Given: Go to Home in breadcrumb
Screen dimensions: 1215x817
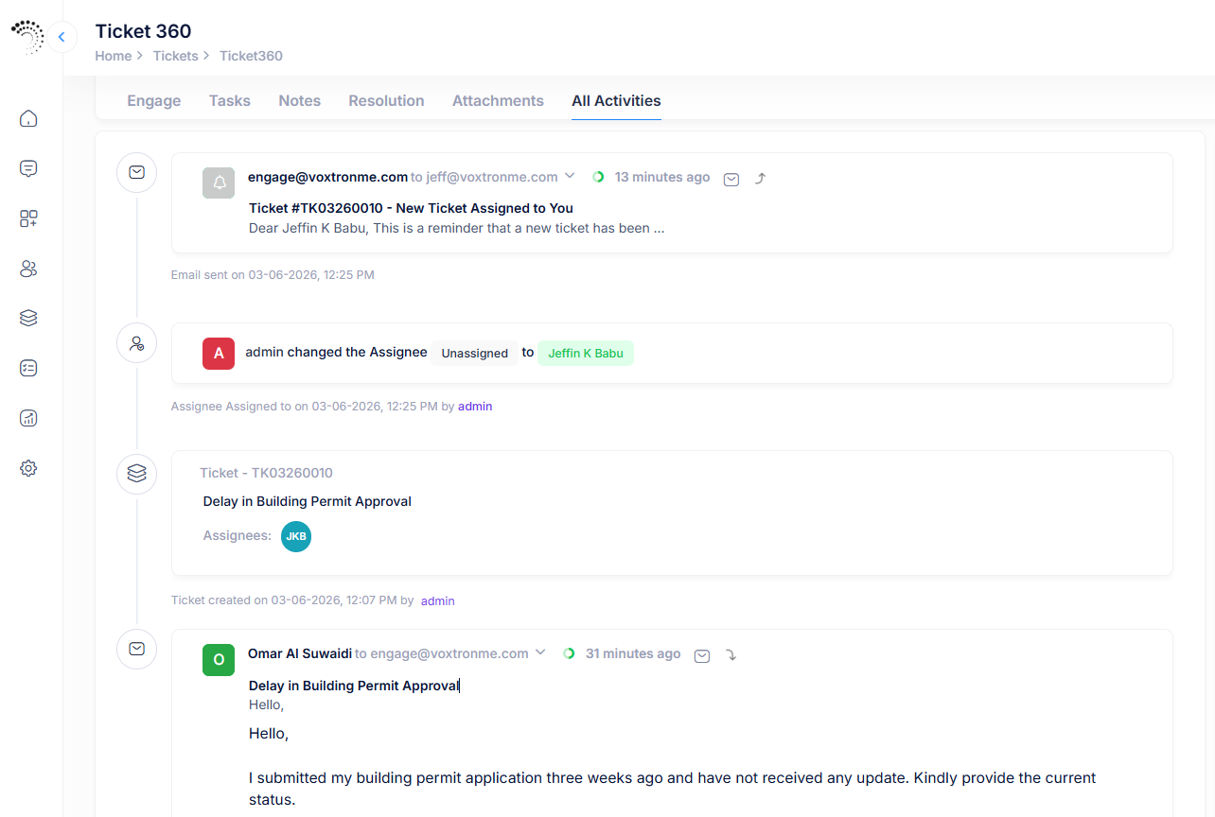Looking at the screenshot, I should 114,56.
